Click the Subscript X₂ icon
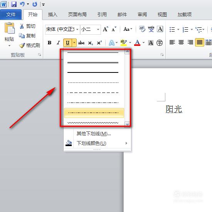Screen dimensions: 212x212 tap(90, 43)
